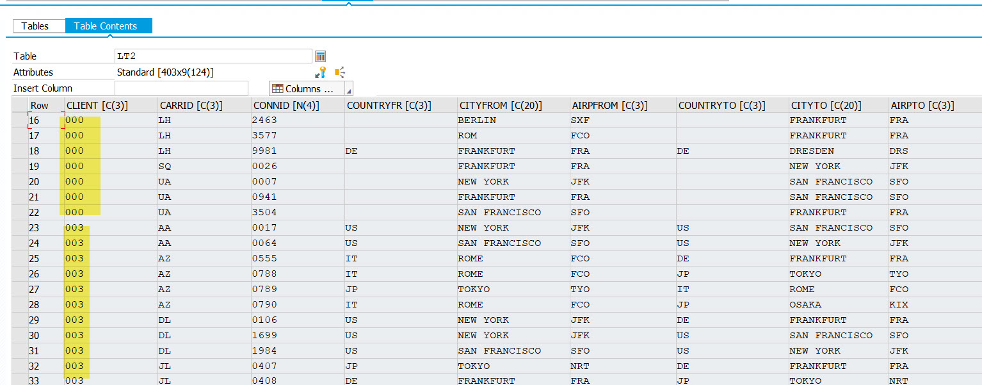Click the CITYFROM [C(20)] column header

coord(512,105)
